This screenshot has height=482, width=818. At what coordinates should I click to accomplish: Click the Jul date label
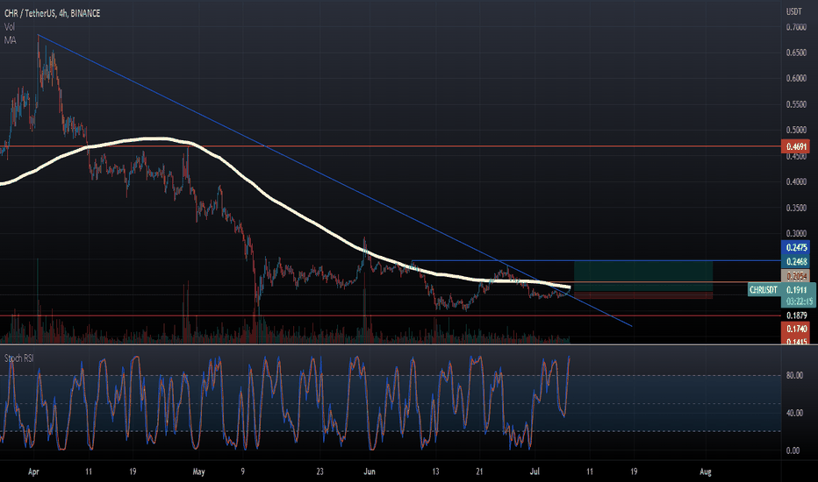[x=535, y=471]
